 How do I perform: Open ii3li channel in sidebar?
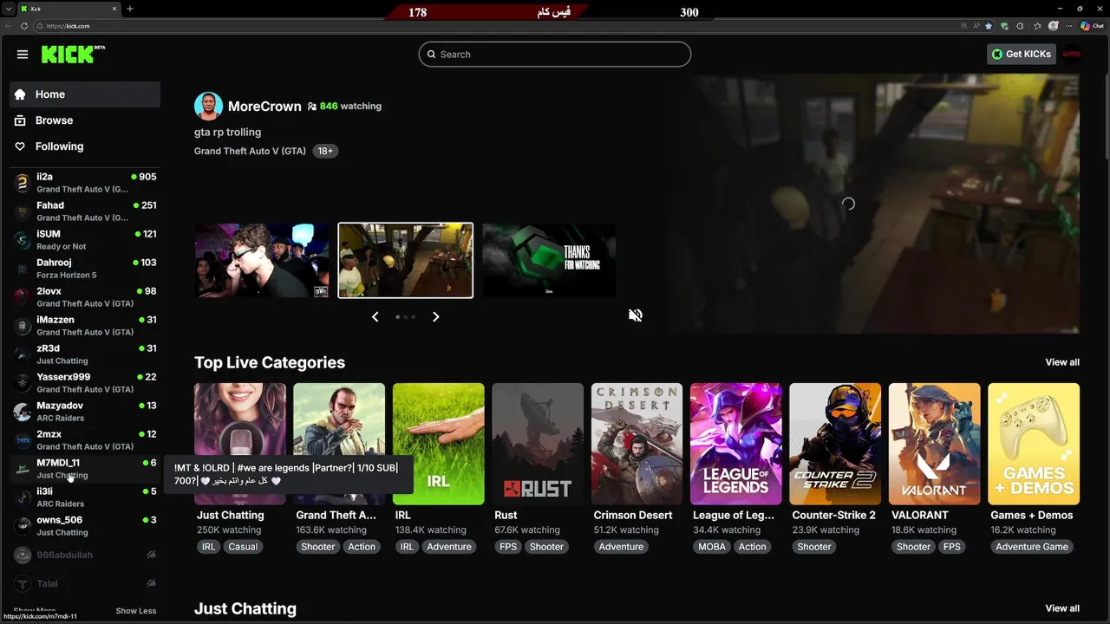point(85,497)
